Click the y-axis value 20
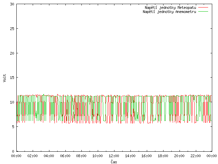The image size is (218, 164). (12, 53)
